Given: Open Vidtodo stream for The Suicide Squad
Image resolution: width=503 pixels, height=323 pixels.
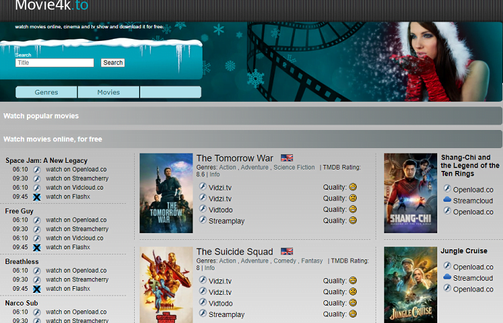Looking at the screenshot, I should 221,304.
